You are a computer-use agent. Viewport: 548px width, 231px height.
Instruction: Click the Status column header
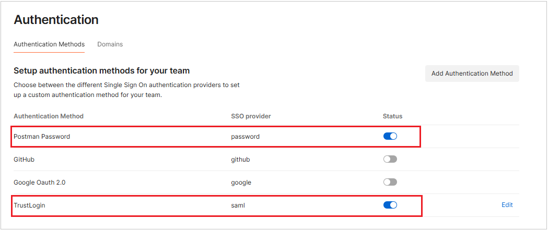point(392,116)
